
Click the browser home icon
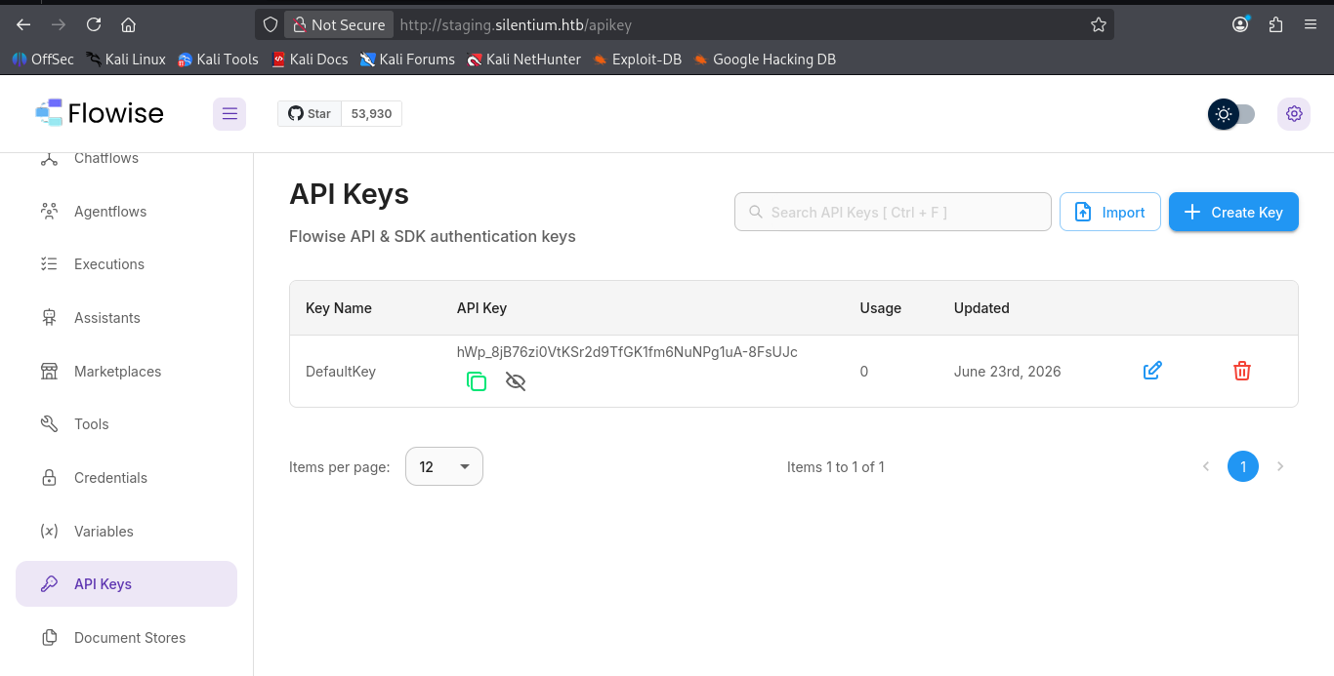pos(129,24)
